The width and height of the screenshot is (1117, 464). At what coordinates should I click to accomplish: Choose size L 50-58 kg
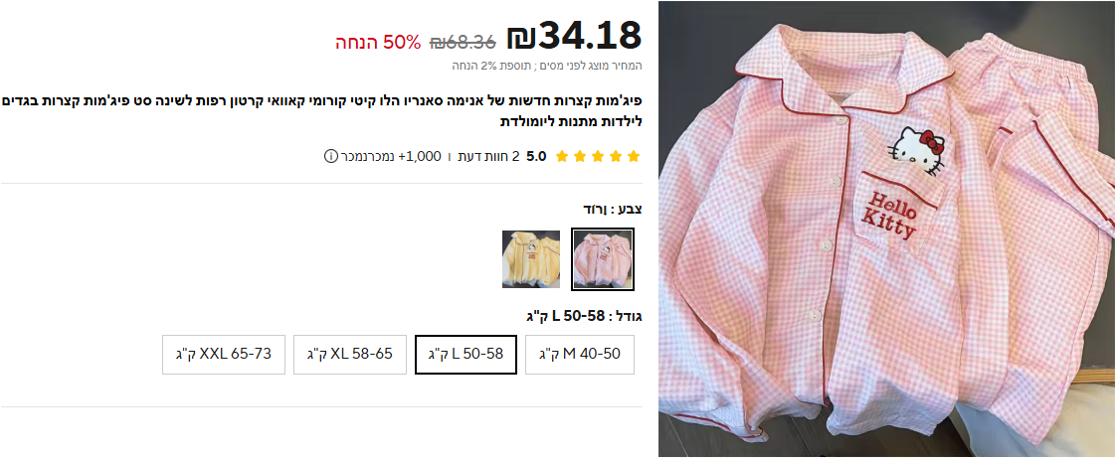[465, 355]
